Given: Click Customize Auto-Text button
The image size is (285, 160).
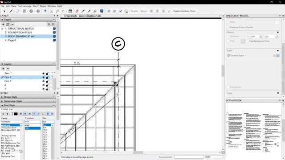Looking at the screenshot, I should pyautogui.click(x=184, y=11).
